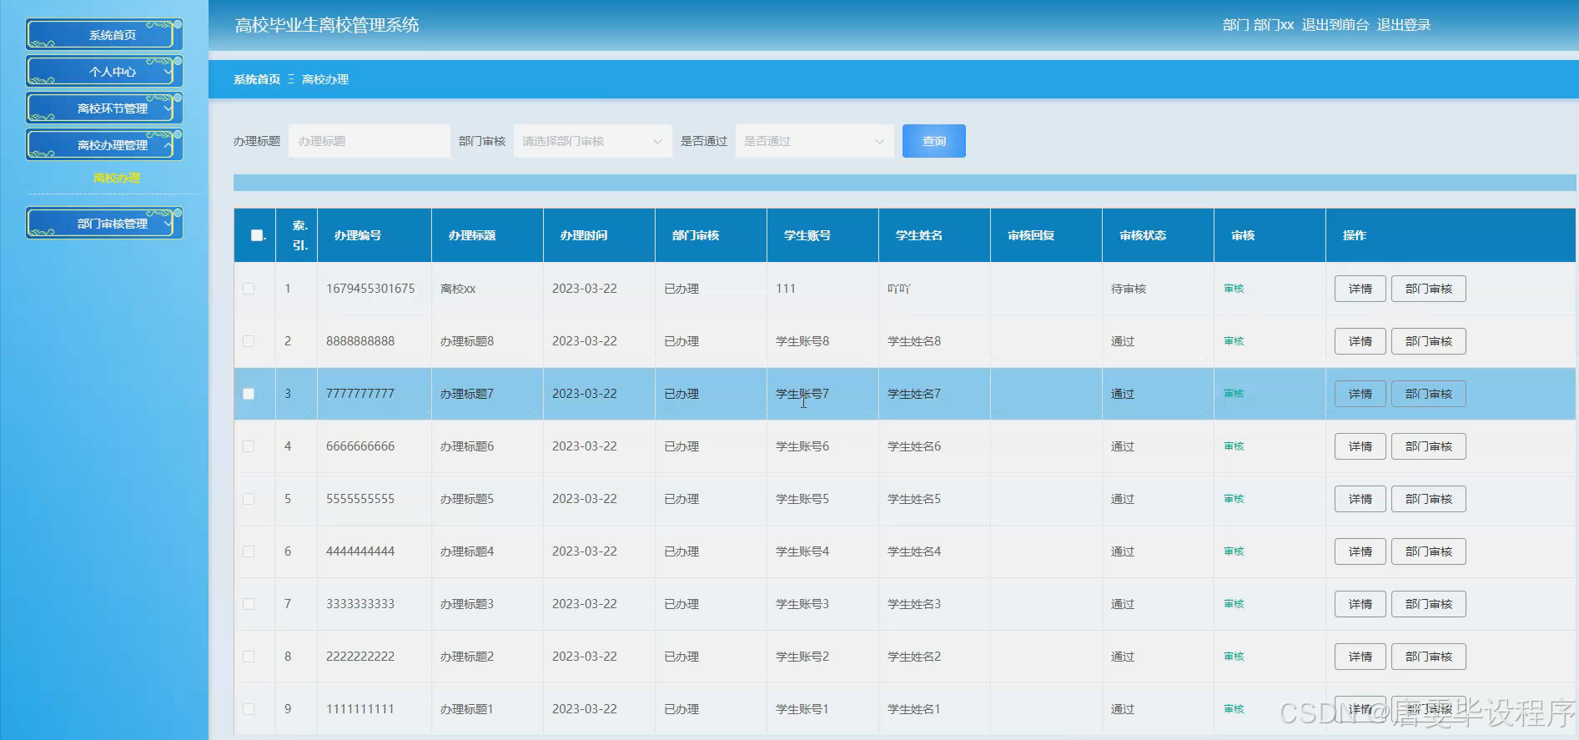Tick the checkbox for row 8888888888
1579x740 pixels.
tap(249, 341)
